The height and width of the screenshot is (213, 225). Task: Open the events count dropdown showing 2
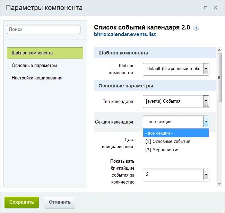176,175
